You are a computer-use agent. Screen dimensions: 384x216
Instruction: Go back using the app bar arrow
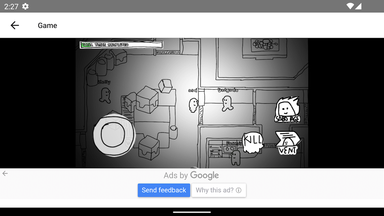click(15, 25)
